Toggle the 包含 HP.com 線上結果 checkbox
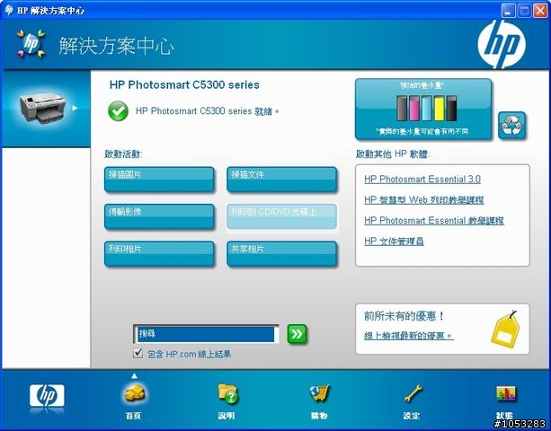Viewport: 551px width, 431px height. click(138, 353)
